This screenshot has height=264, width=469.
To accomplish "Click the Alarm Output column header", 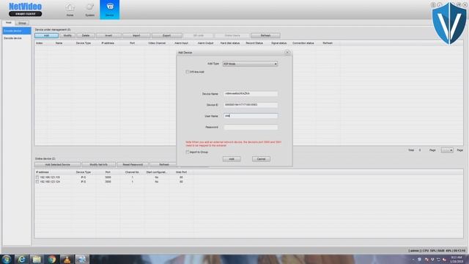I will pyautogui.click(x=205, y=43).
